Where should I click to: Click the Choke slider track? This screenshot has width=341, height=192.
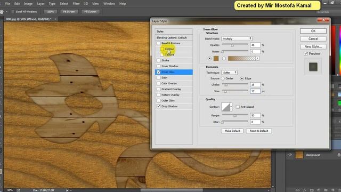(235, 85)
